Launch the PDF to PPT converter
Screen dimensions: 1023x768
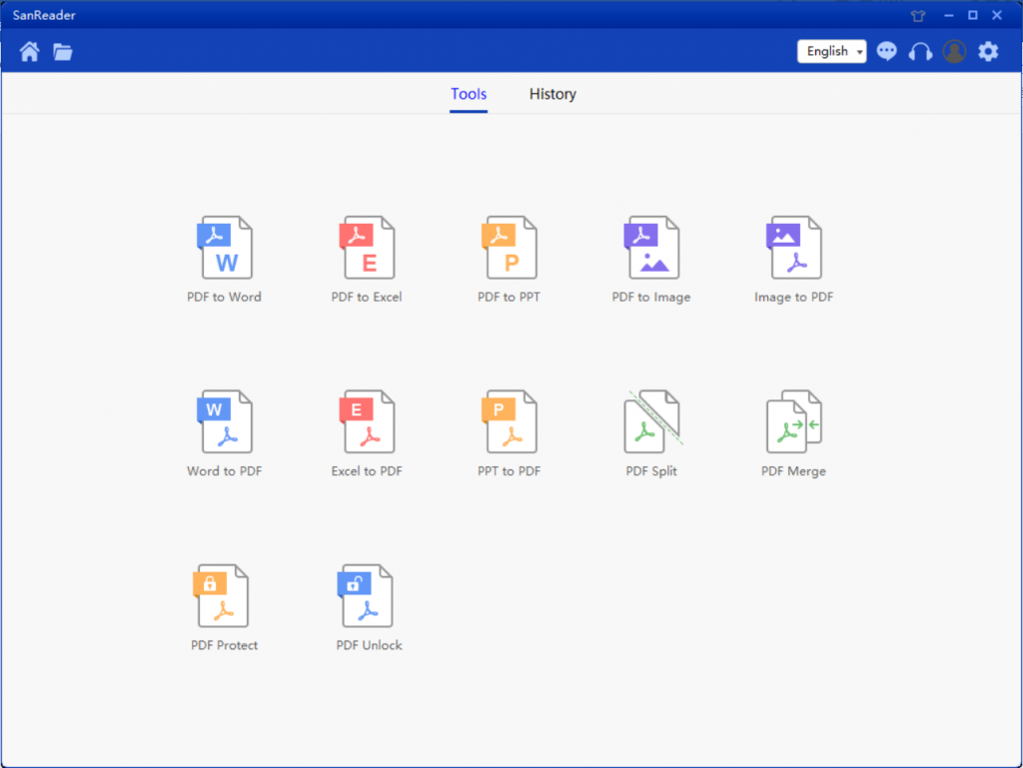point(510,247)
